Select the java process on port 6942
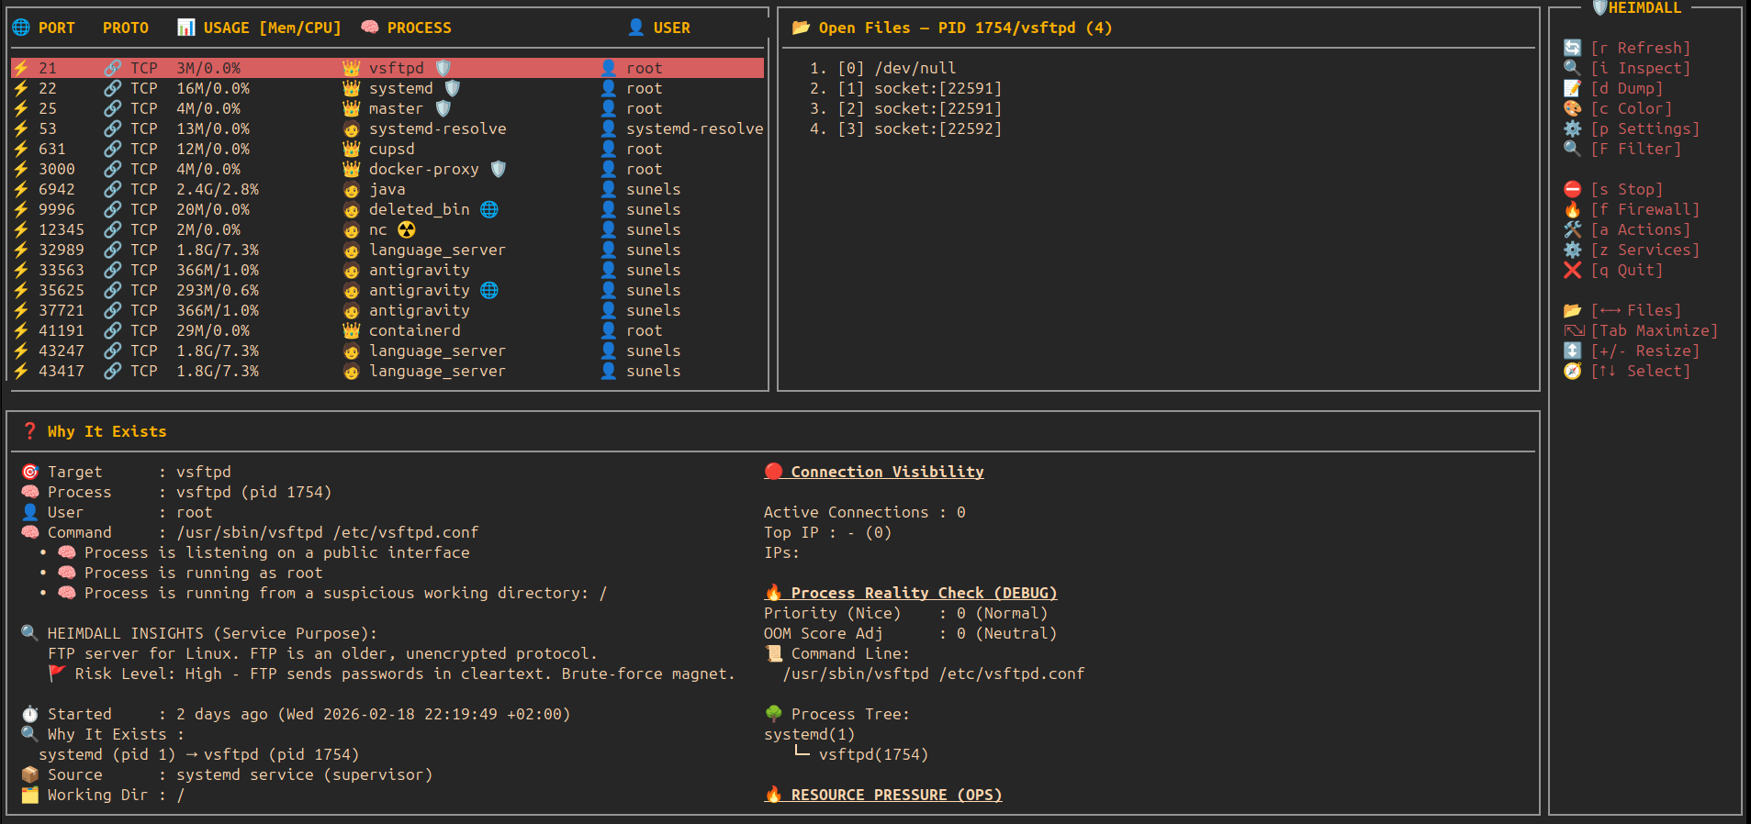The image size is (1751, 824). pos(386,189)
